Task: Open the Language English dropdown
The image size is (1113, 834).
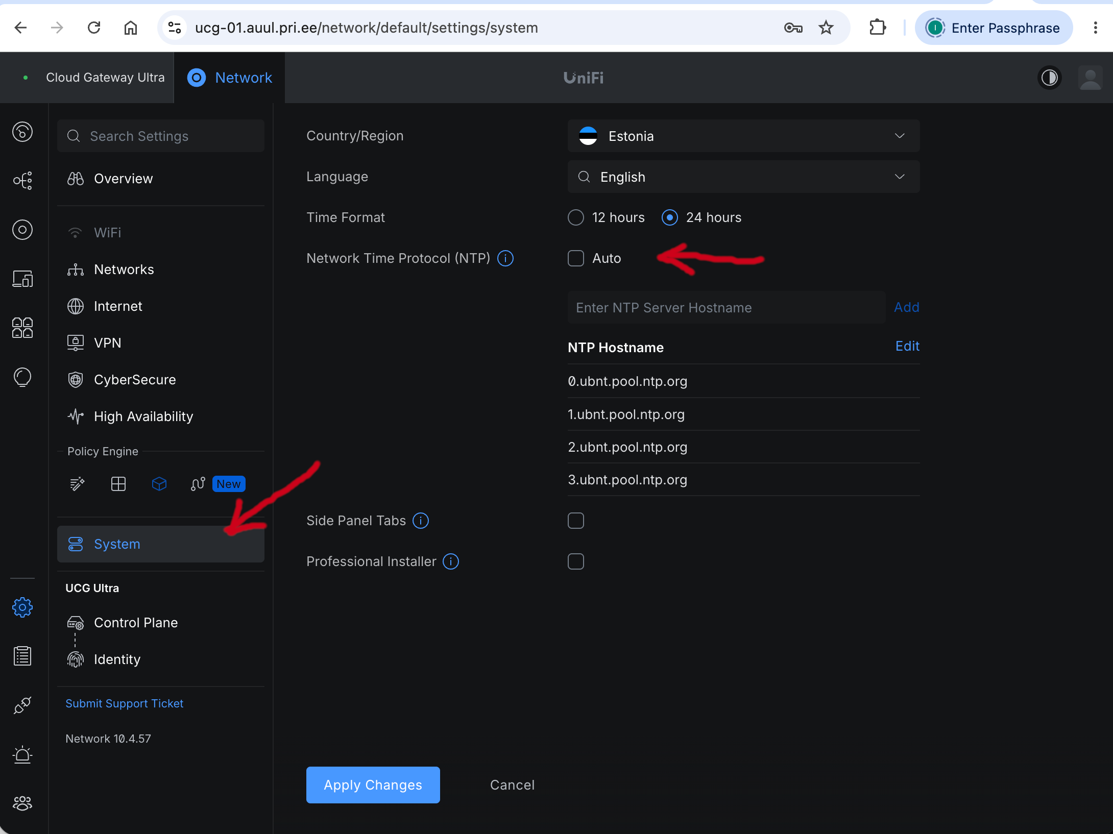Action: pos(744,177)
